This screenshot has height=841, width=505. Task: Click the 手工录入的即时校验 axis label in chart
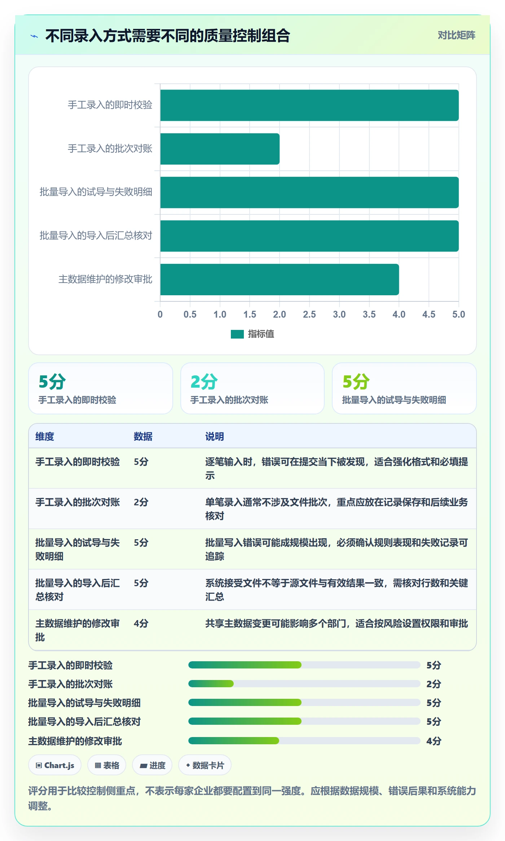pos(110,105)
